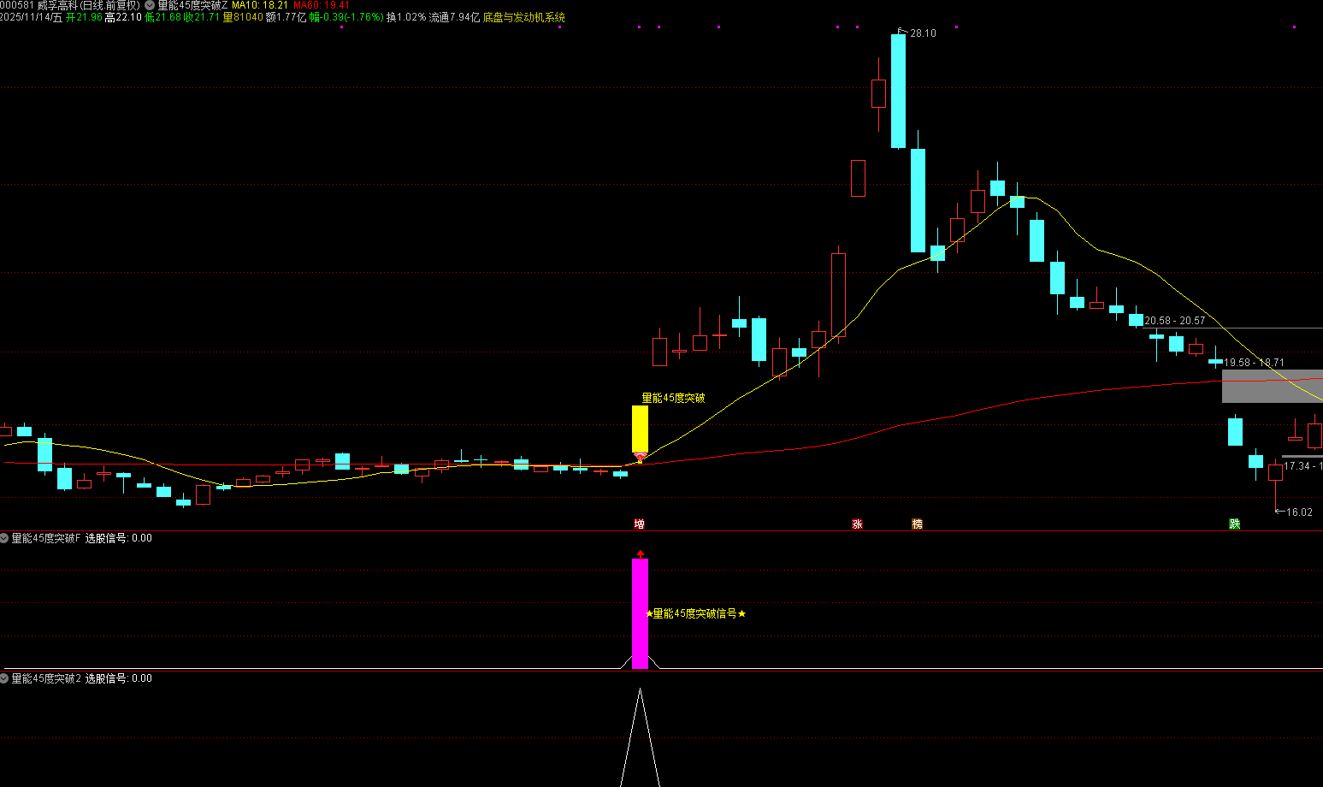Click the 17.34 gap label
The width and height of the screenshot is (1323, 787).
(1302, 466)
